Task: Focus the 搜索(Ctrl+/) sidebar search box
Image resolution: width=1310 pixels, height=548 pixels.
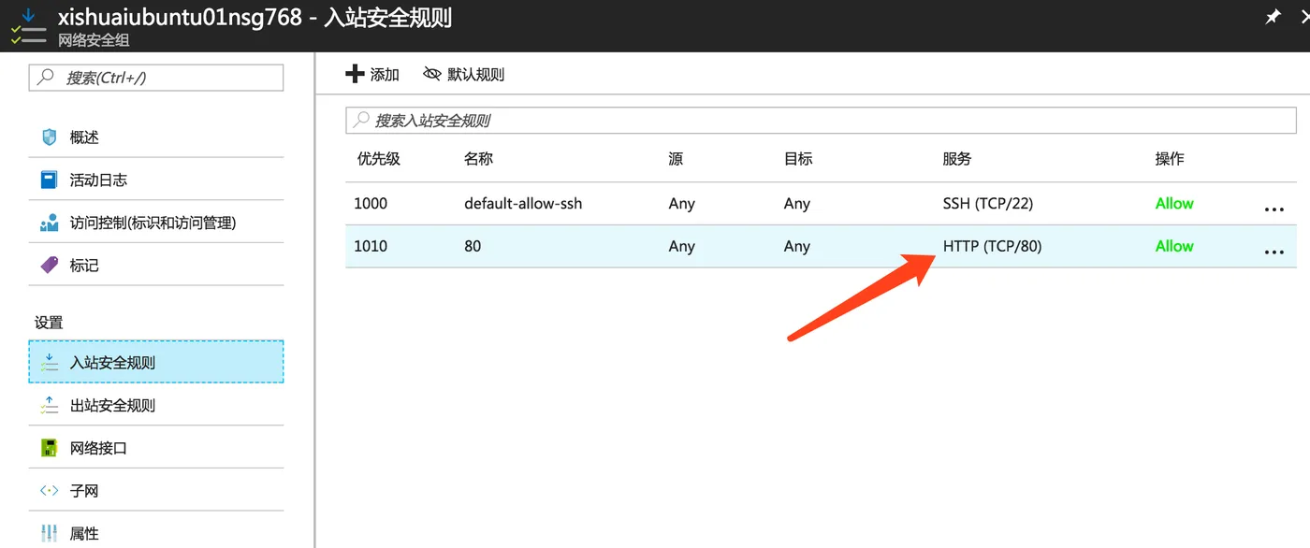Action: coord(156,78)
